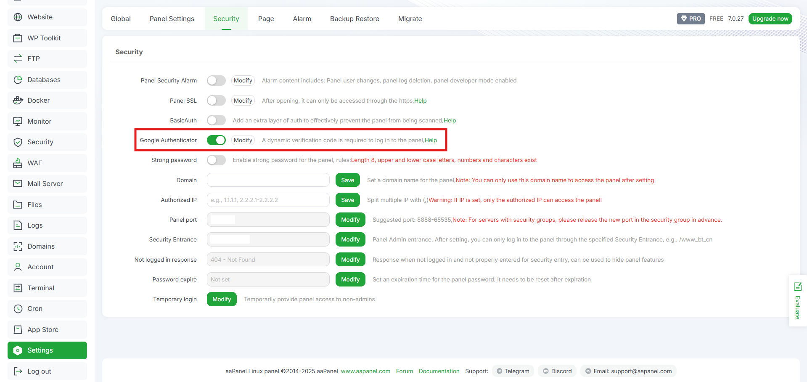Switch to the Global tab
Screen dimensions: 807x382
point(121,19)
